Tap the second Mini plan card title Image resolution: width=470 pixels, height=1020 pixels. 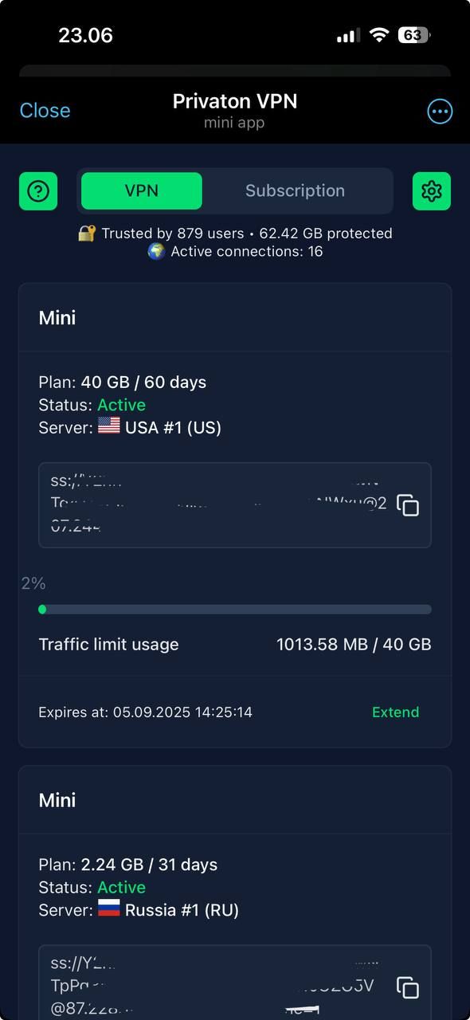pyautogui.click(x=57, y=800)
